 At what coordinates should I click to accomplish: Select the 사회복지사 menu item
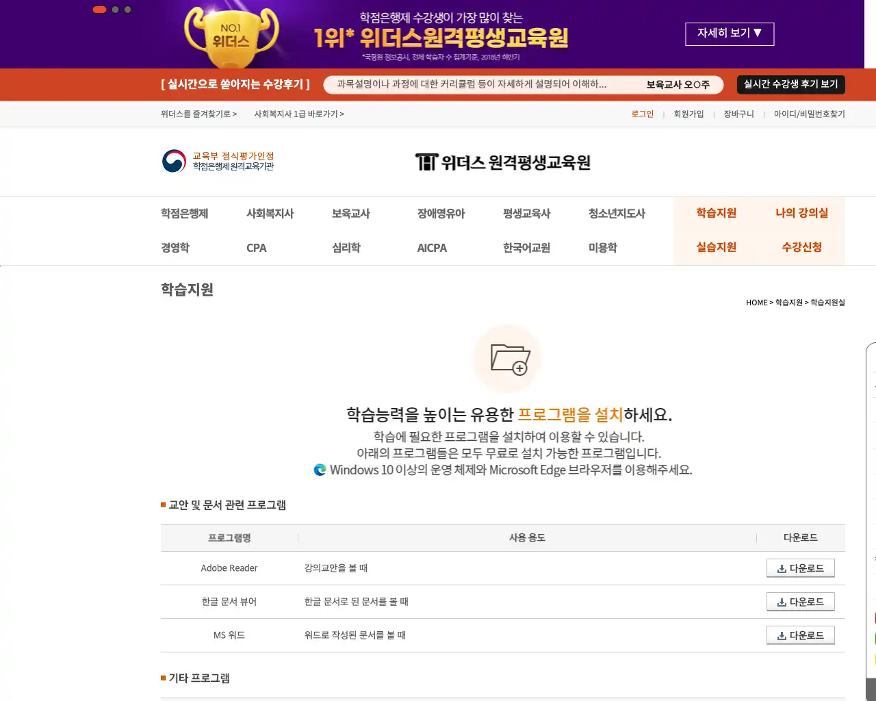(x=270, y=213)
